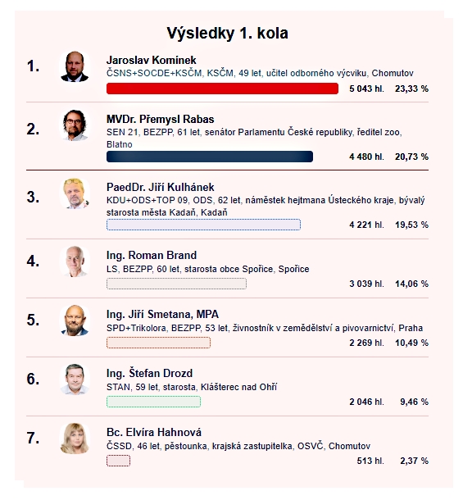Image resolution: width=463 pixels, height=500 pixels.
Task: Select Bc. Elvíra Hahnová's name
Action: (154, 433)
